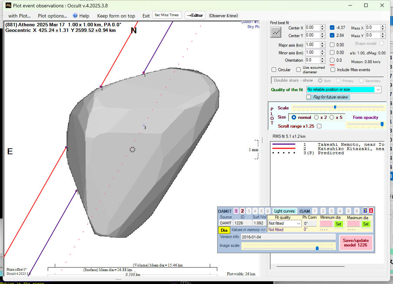Check Flag for future review
Screen dimensions: 393x284
click(309, 97)
